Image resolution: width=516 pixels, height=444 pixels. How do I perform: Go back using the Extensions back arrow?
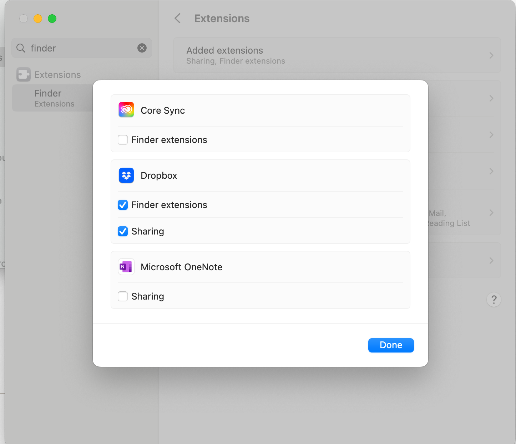coord(177,18)
